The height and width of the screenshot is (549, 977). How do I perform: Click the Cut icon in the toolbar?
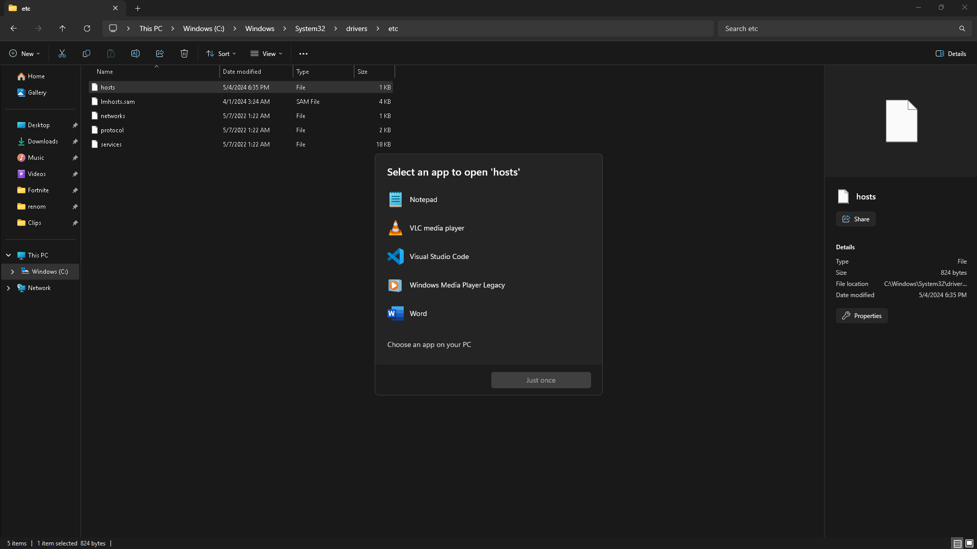62,53
